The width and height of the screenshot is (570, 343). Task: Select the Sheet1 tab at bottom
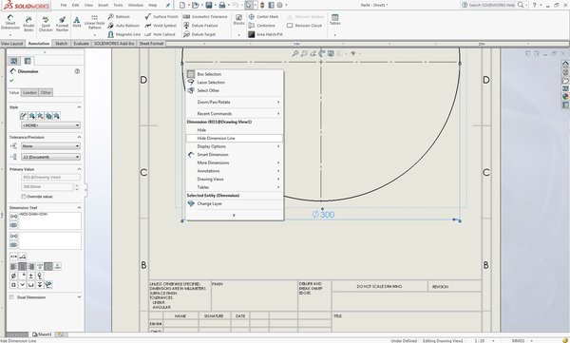42,333
